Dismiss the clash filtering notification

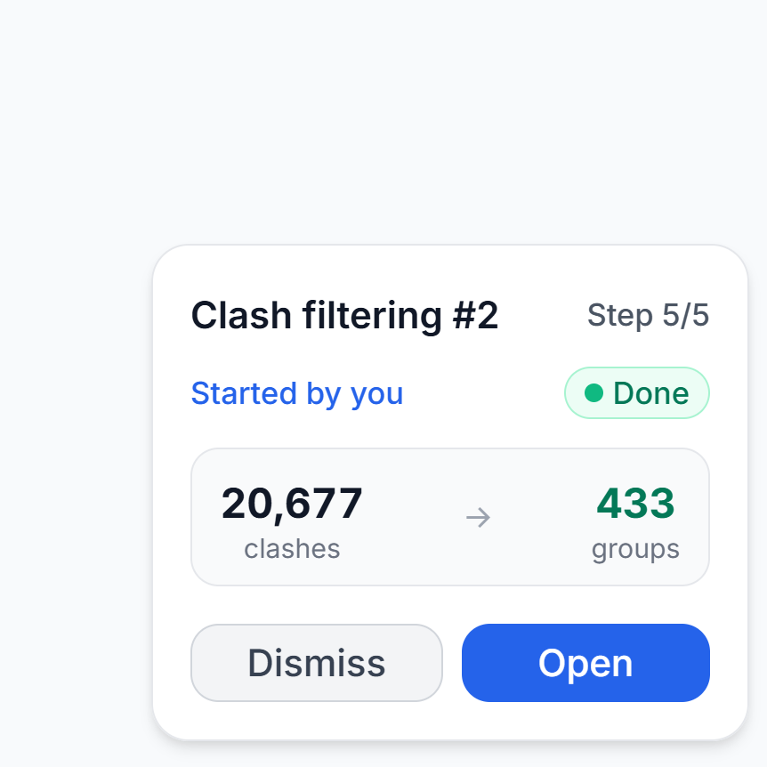(x=317, y=663)
